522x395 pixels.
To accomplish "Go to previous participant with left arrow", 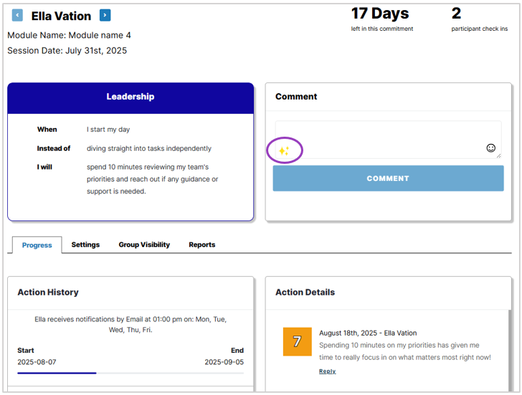I will (17, 15).
